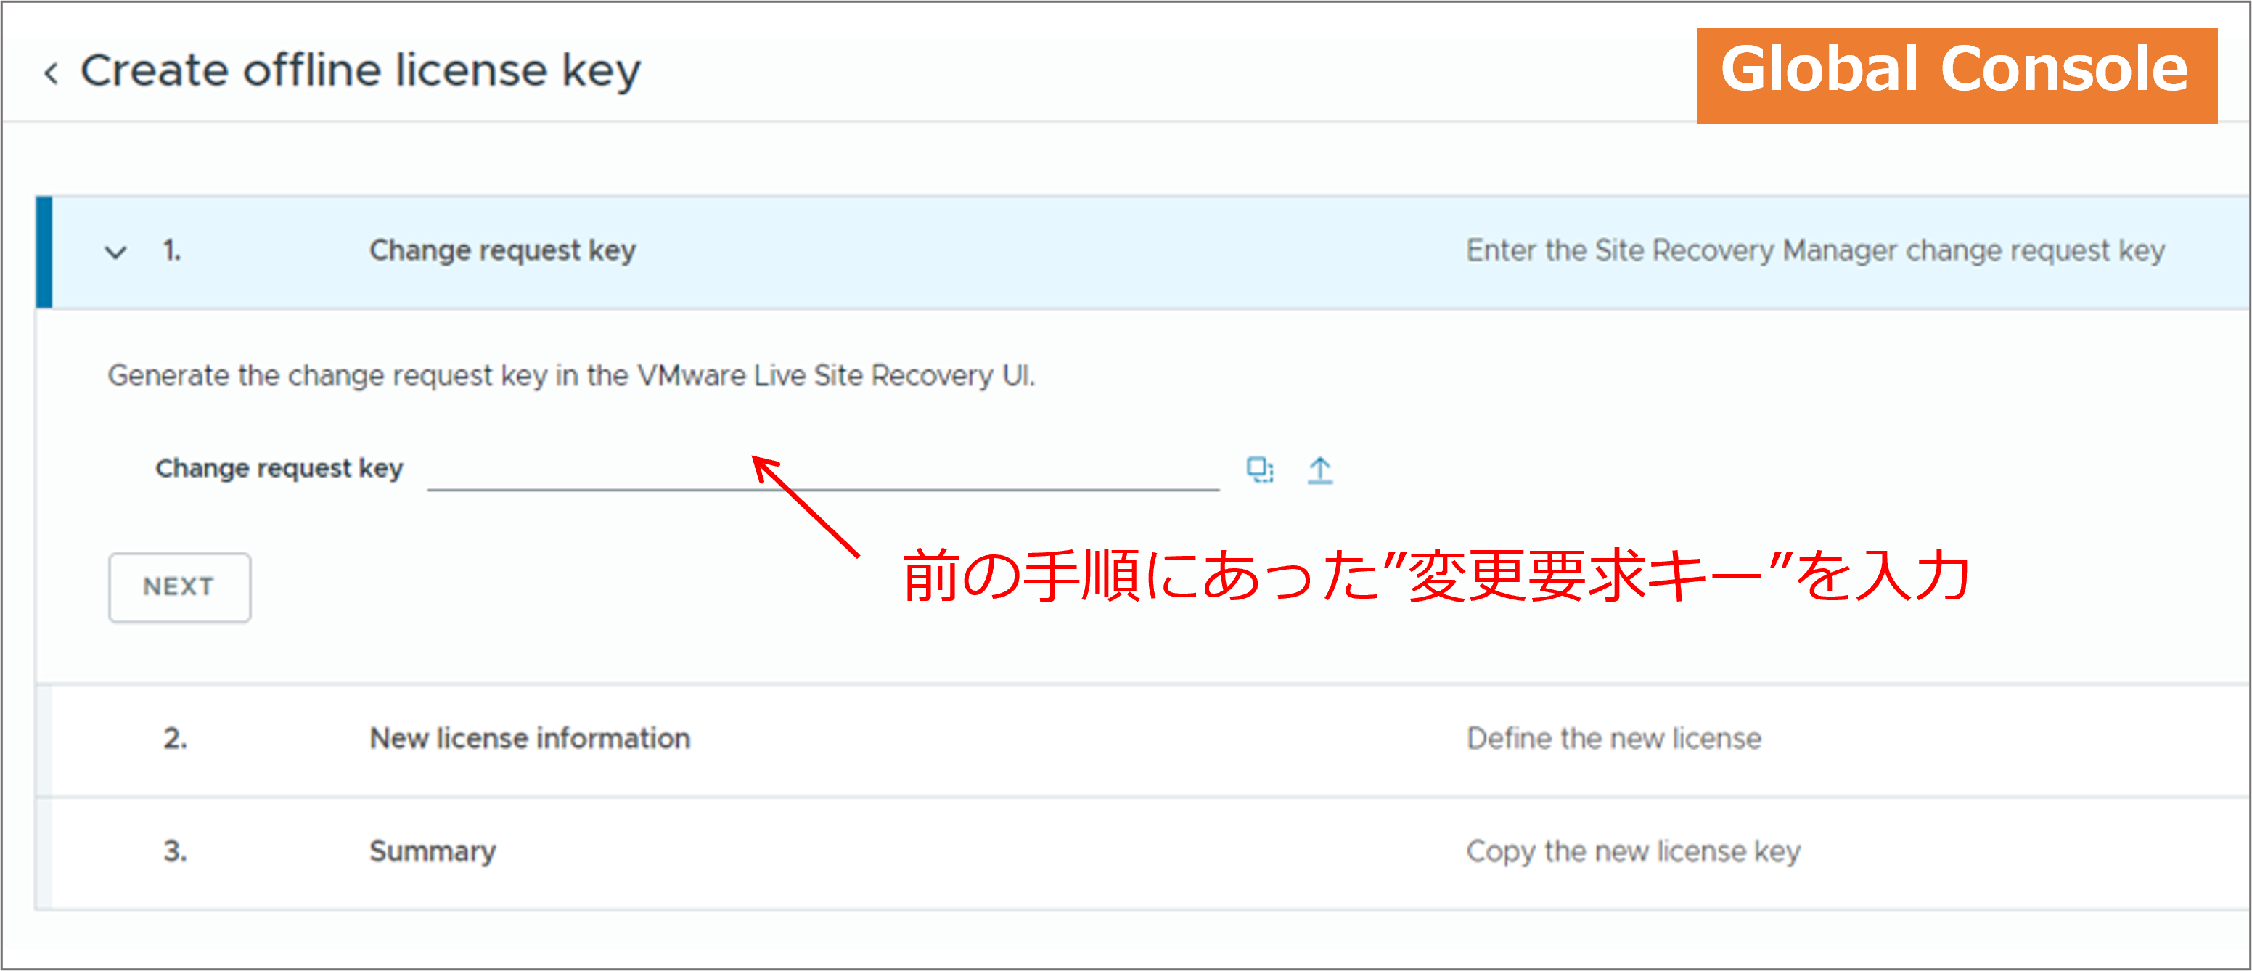Click the 'Create offline license key' title
2252x971 pixels.
click(360, 71)
